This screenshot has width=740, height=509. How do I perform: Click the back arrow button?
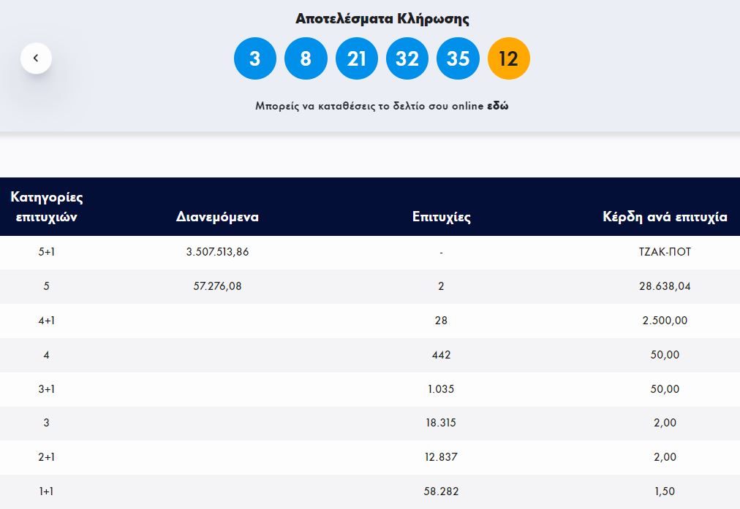pos(36,58)
